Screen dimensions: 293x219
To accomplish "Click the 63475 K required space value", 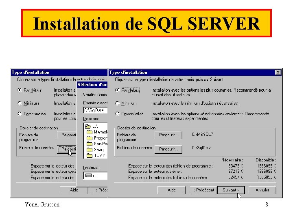I will tap(236, 166).
